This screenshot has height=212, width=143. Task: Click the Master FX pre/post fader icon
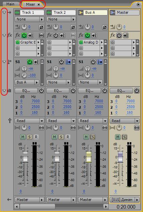[x=126, y=36]
